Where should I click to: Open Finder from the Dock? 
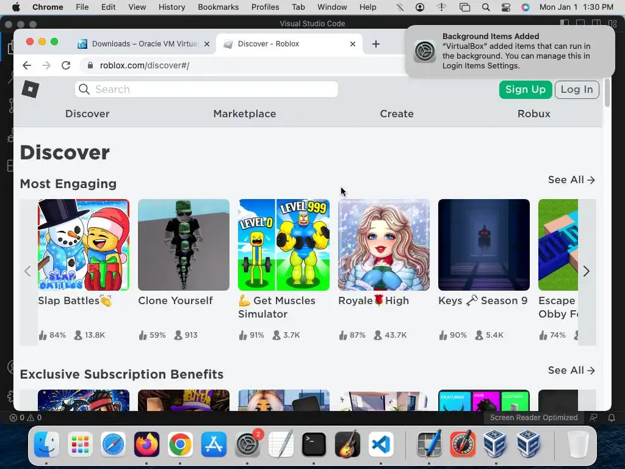click(x=46, y=445)
